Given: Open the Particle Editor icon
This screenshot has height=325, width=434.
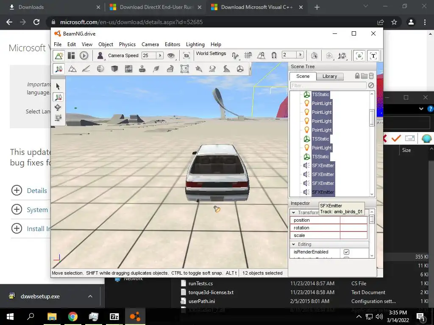Looking at the screenshot, I should point(198,69).
